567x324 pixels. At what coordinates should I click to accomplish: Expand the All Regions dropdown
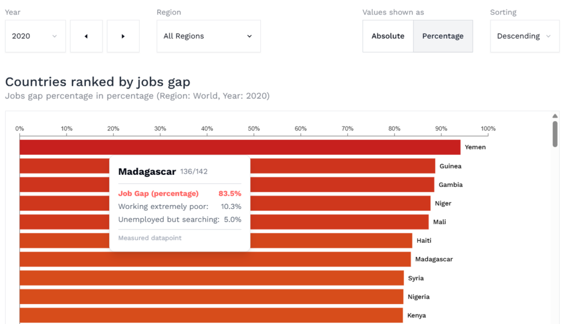208,36
